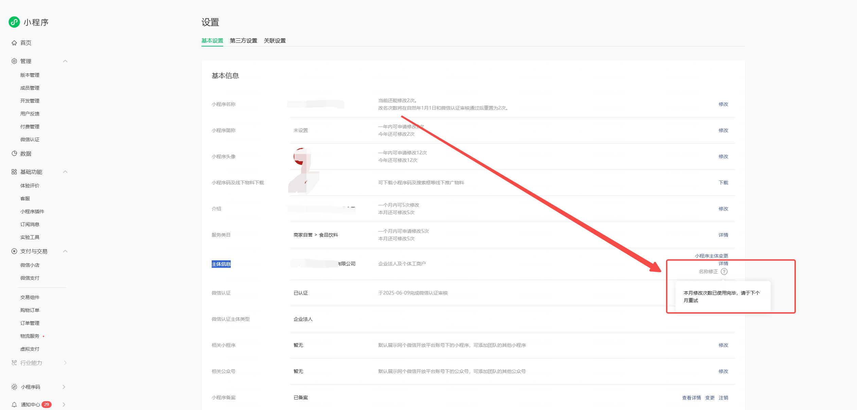The image size is (857, 410).
Task: Open 版本管理 in the sidebar
Action: pos(30,75)
